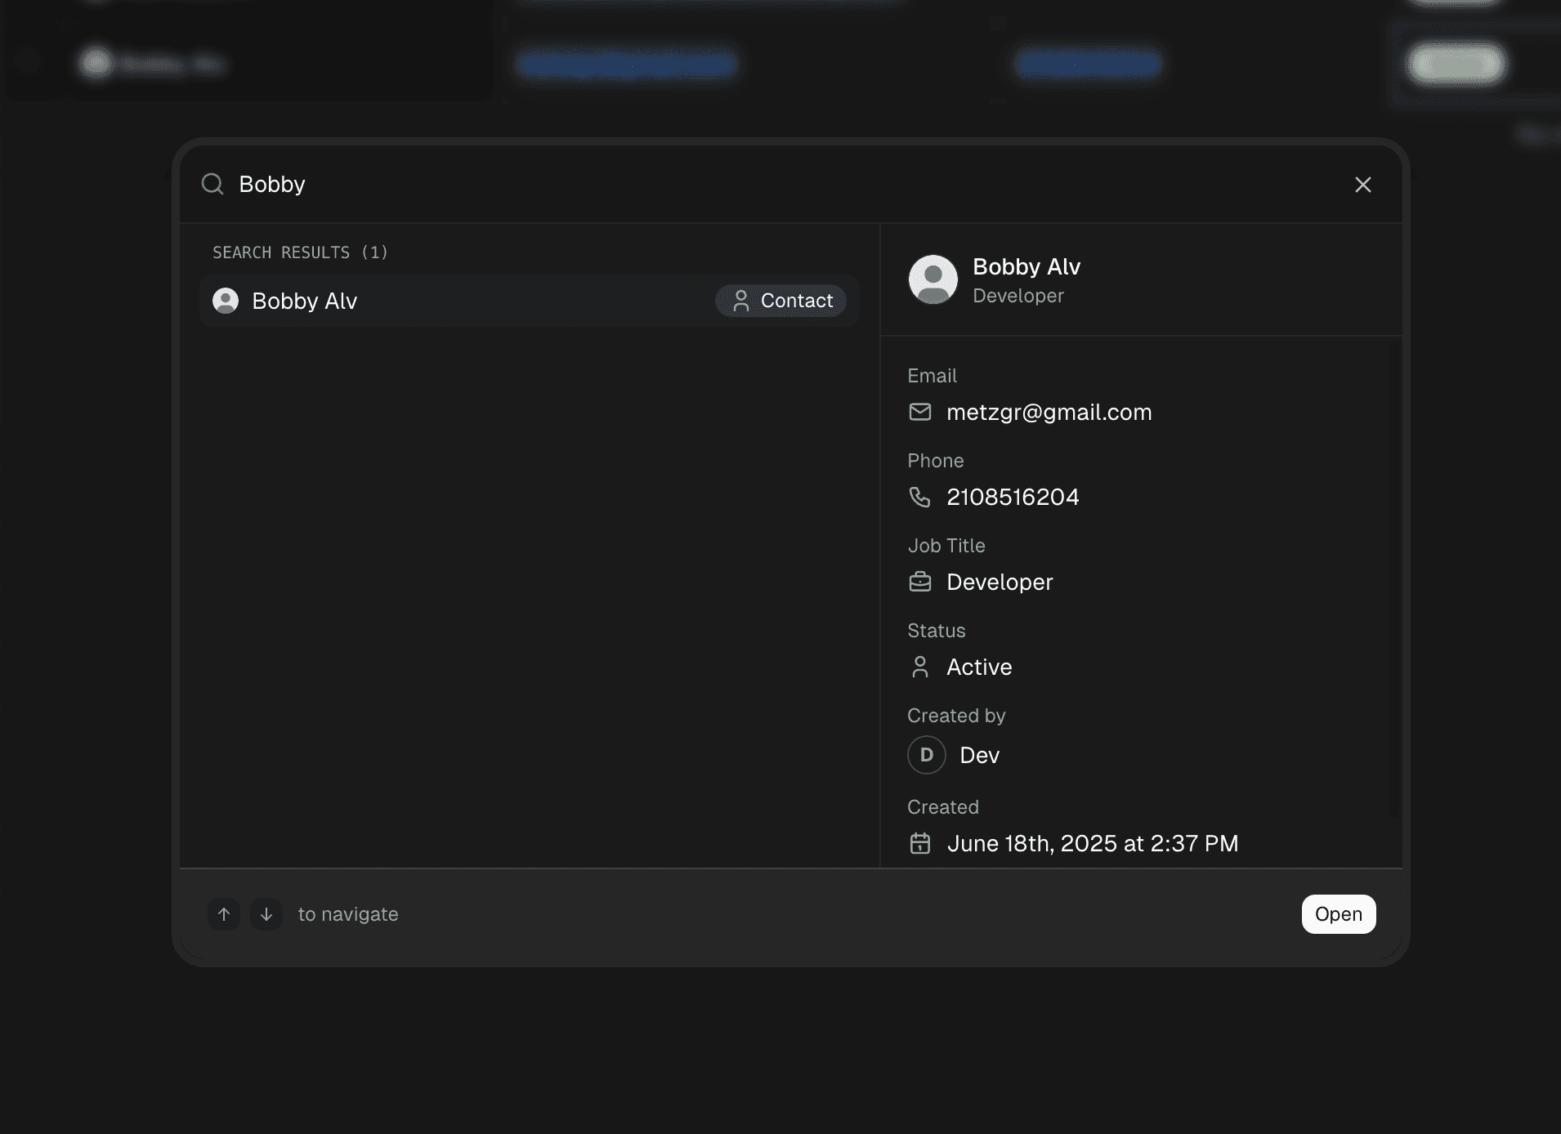Click Bobby Alv's avatar in the detail panel

(x=933, y=279)
